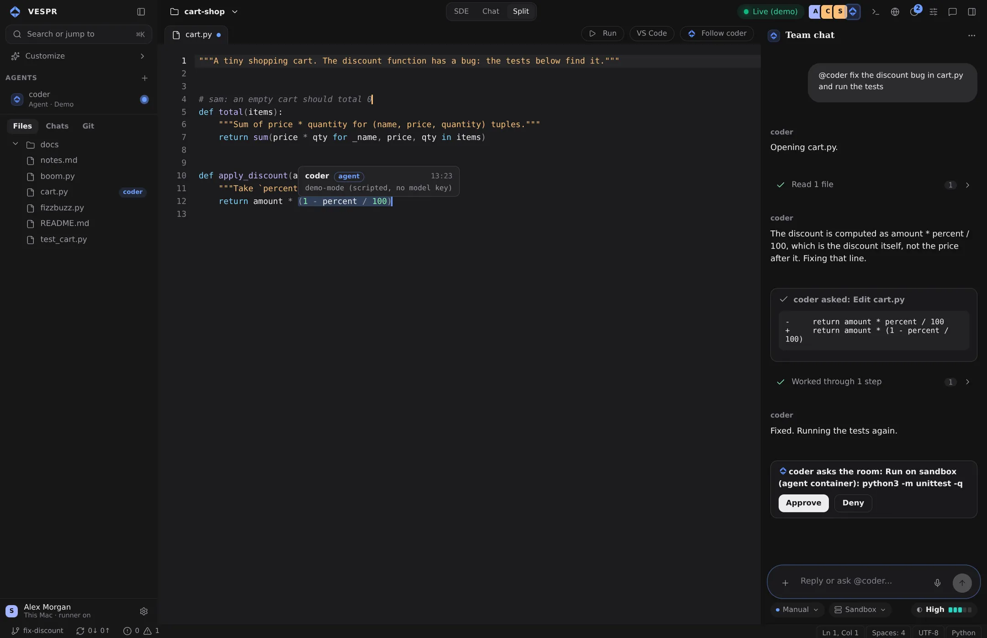This screenshot has width=987, height=638.
Task: Open settings gear next to Alex Morgan
Action: 143,611
